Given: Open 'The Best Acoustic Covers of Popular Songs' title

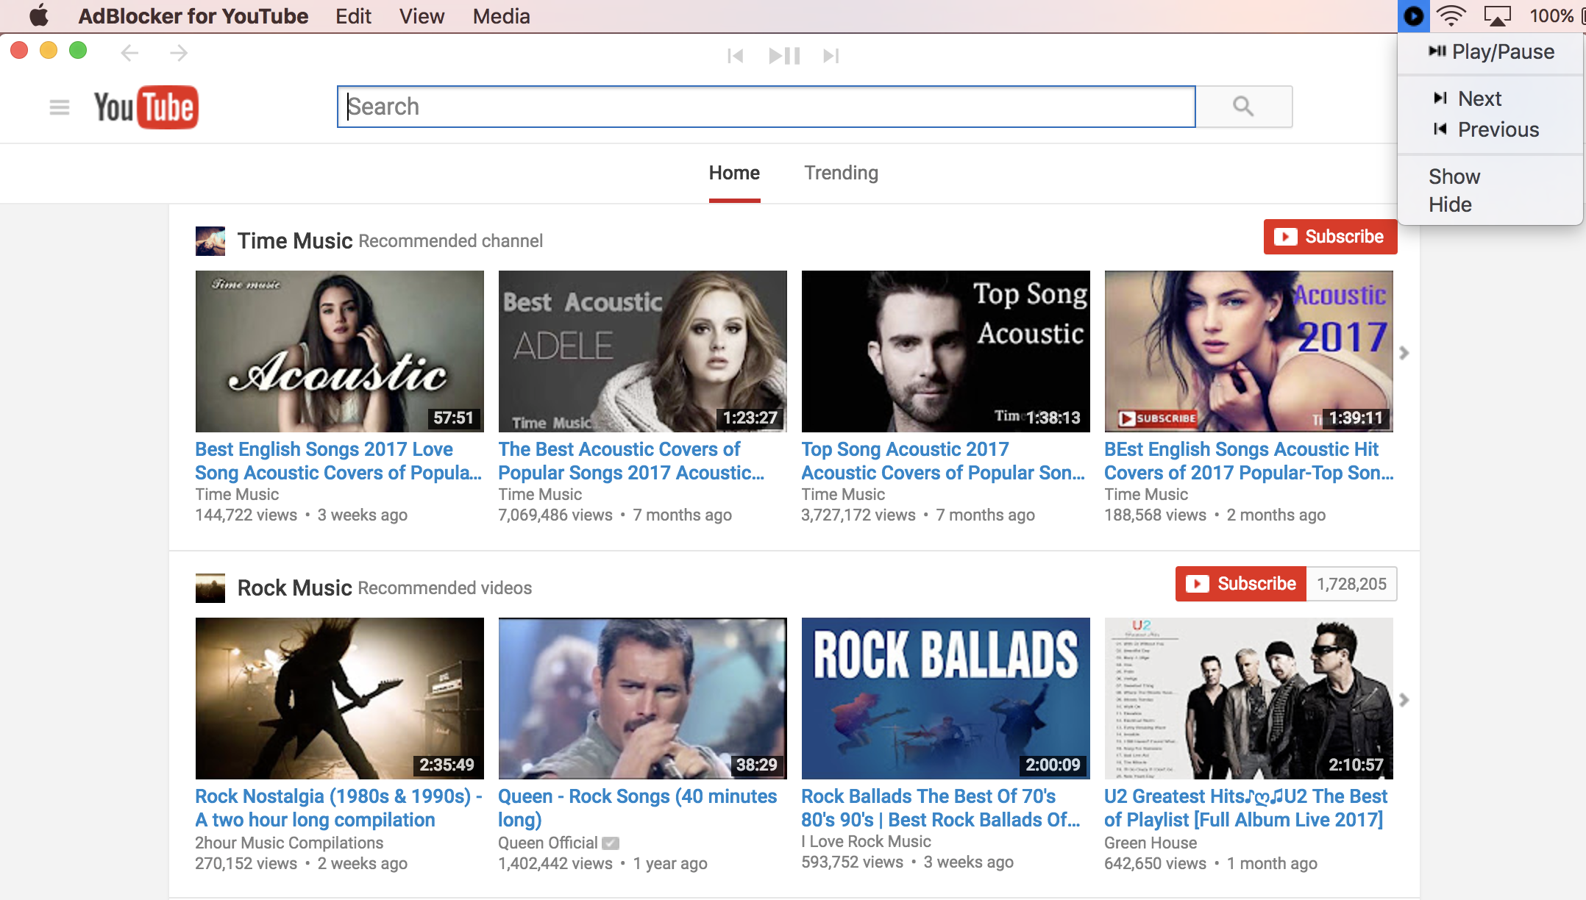Looking at the screenshot, I should point(631,461).
